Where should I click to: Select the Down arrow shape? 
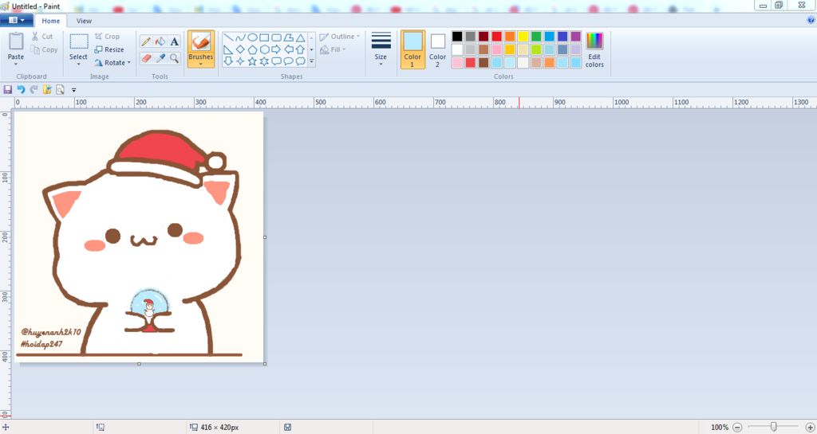tap(228, 61)
